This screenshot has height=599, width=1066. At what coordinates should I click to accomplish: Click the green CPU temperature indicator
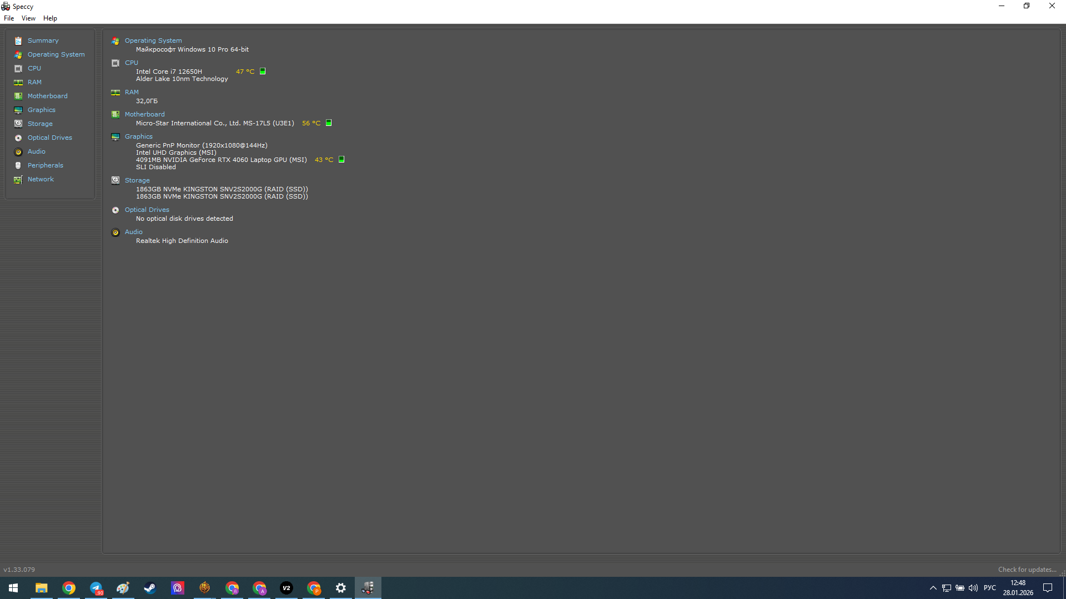[263, 72]
